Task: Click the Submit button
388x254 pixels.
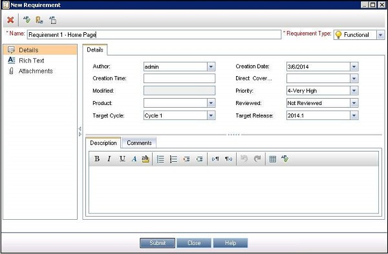Action: (157, 243)
